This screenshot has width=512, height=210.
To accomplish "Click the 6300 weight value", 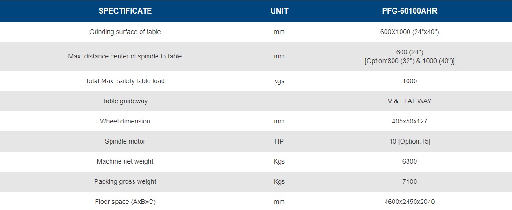I will (x=409, y=161).
